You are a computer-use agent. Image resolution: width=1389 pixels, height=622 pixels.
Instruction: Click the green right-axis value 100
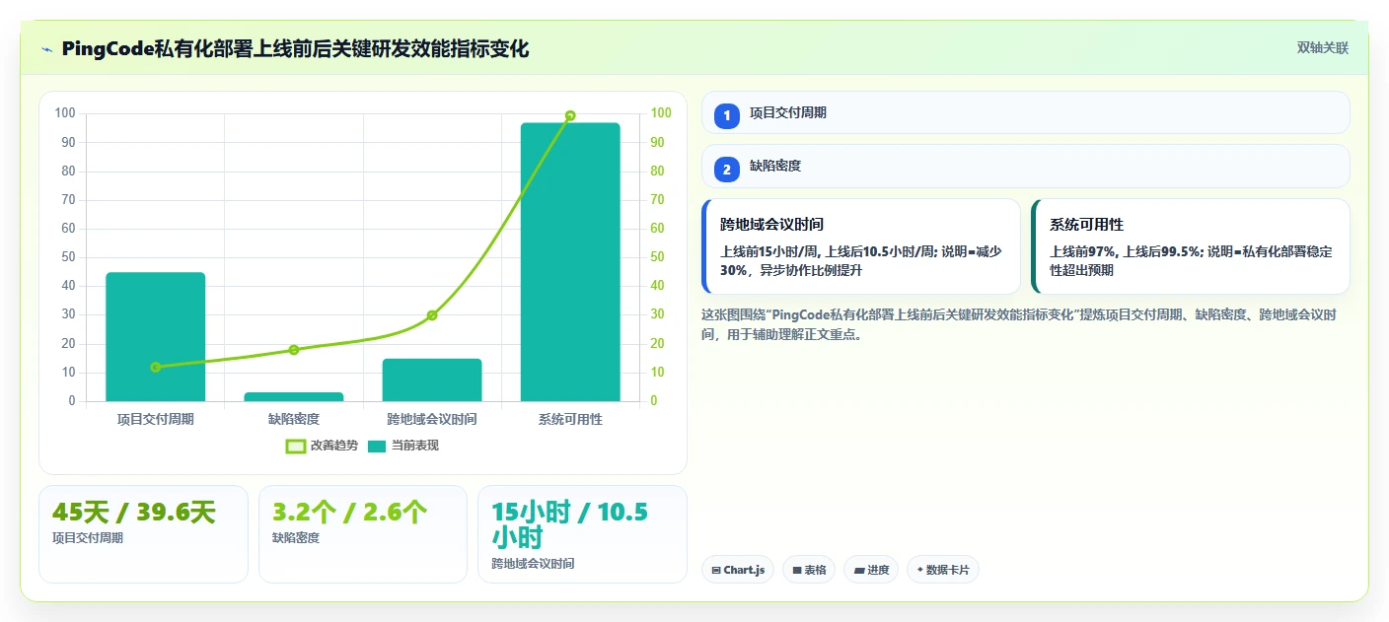[661, 113]
